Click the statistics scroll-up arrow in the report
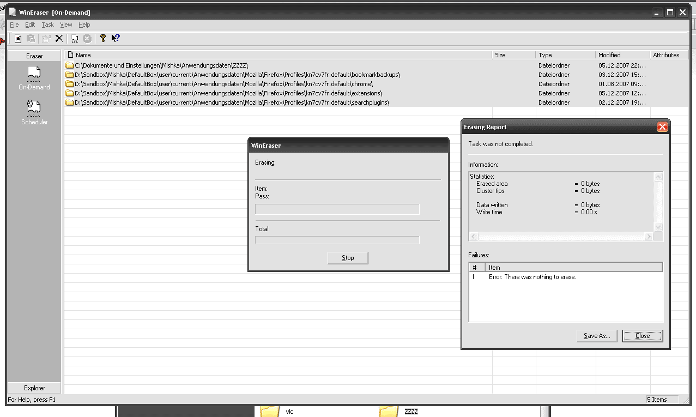Viewport: 696px width, 417px height. tap(658, 177)
